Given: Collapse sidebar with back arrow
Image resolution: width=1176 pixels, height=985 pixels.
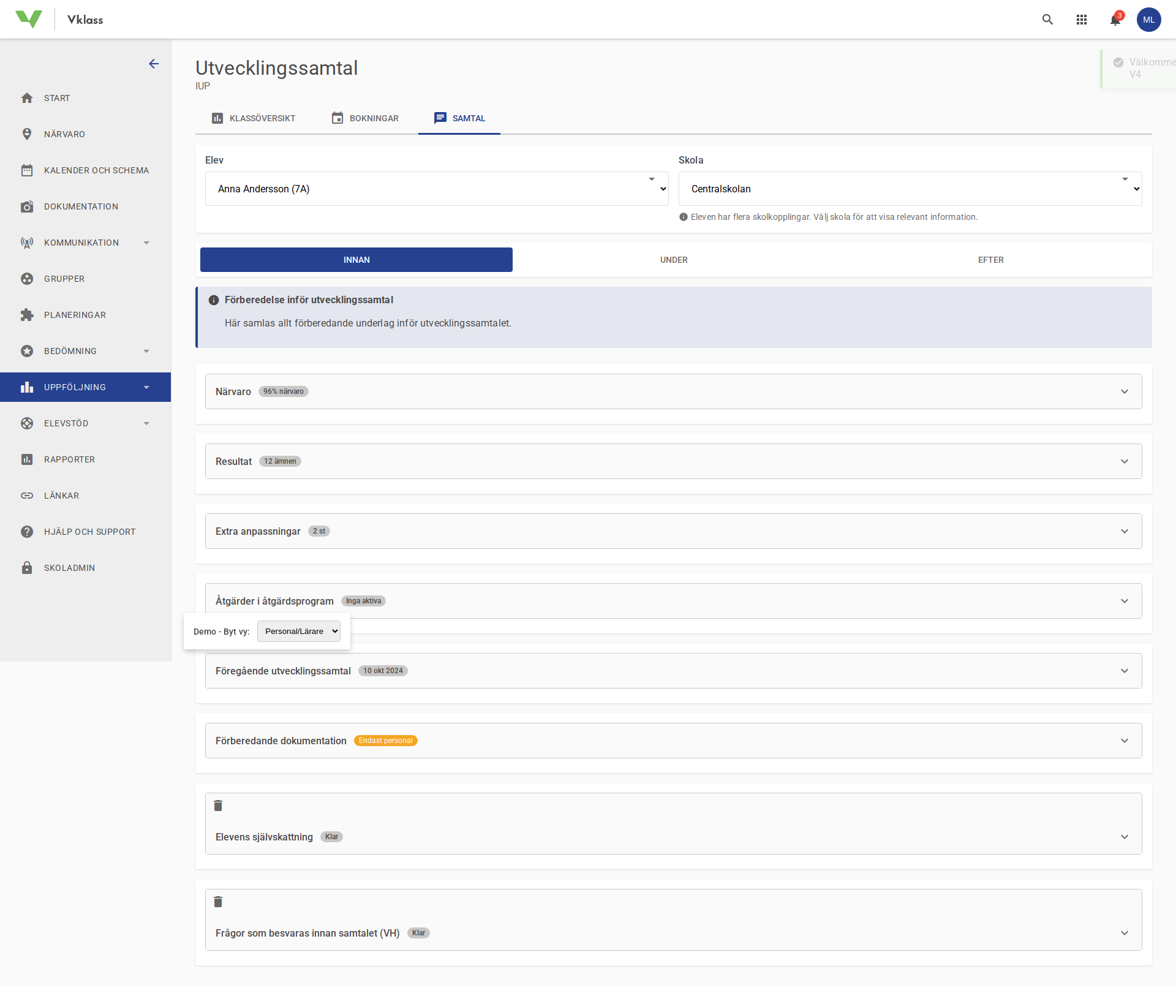Looking at the screenshot, I should tap(154, 64).
